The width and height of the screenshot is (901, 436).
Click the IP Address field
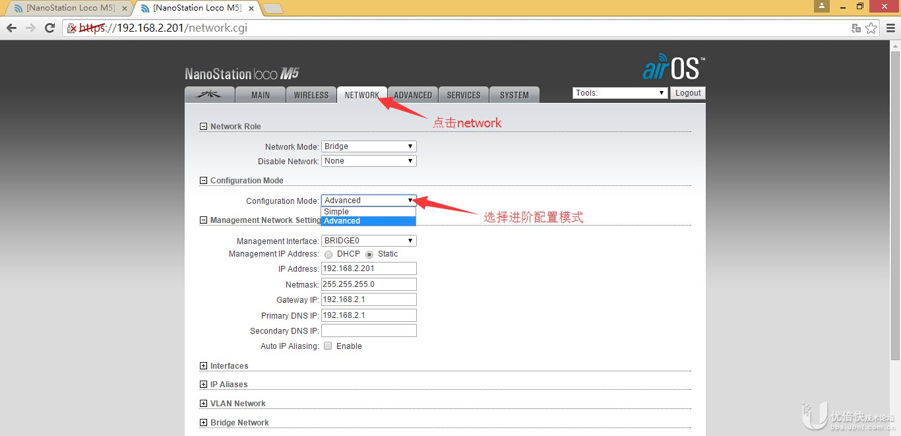pos(369,268)
